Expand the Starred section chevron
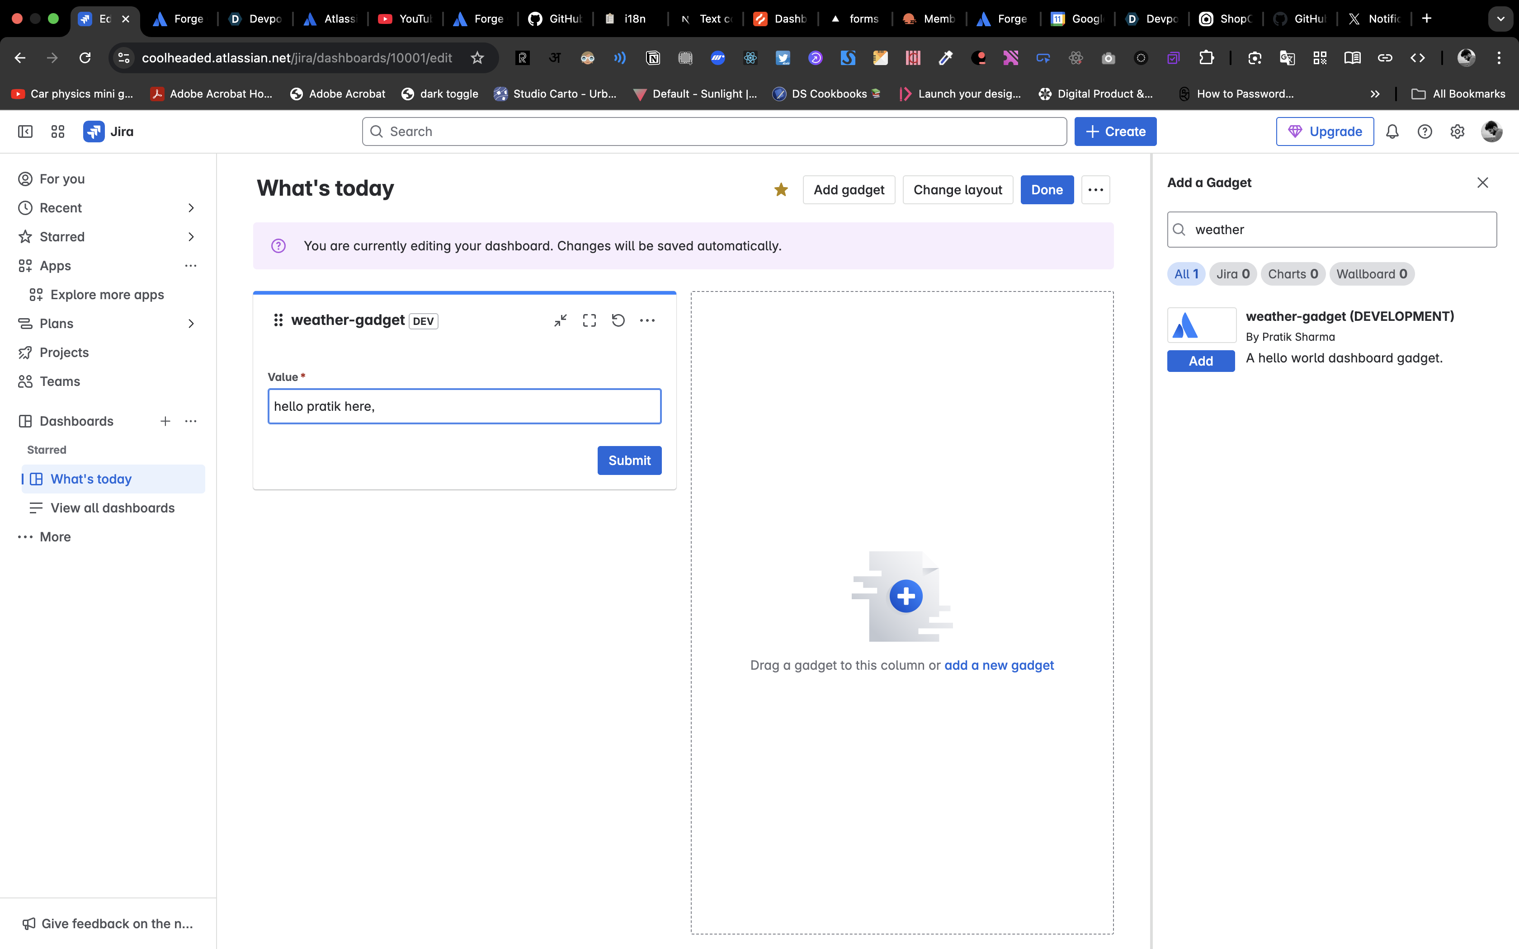The image size is (1519, 949). [x=191, y=237]
